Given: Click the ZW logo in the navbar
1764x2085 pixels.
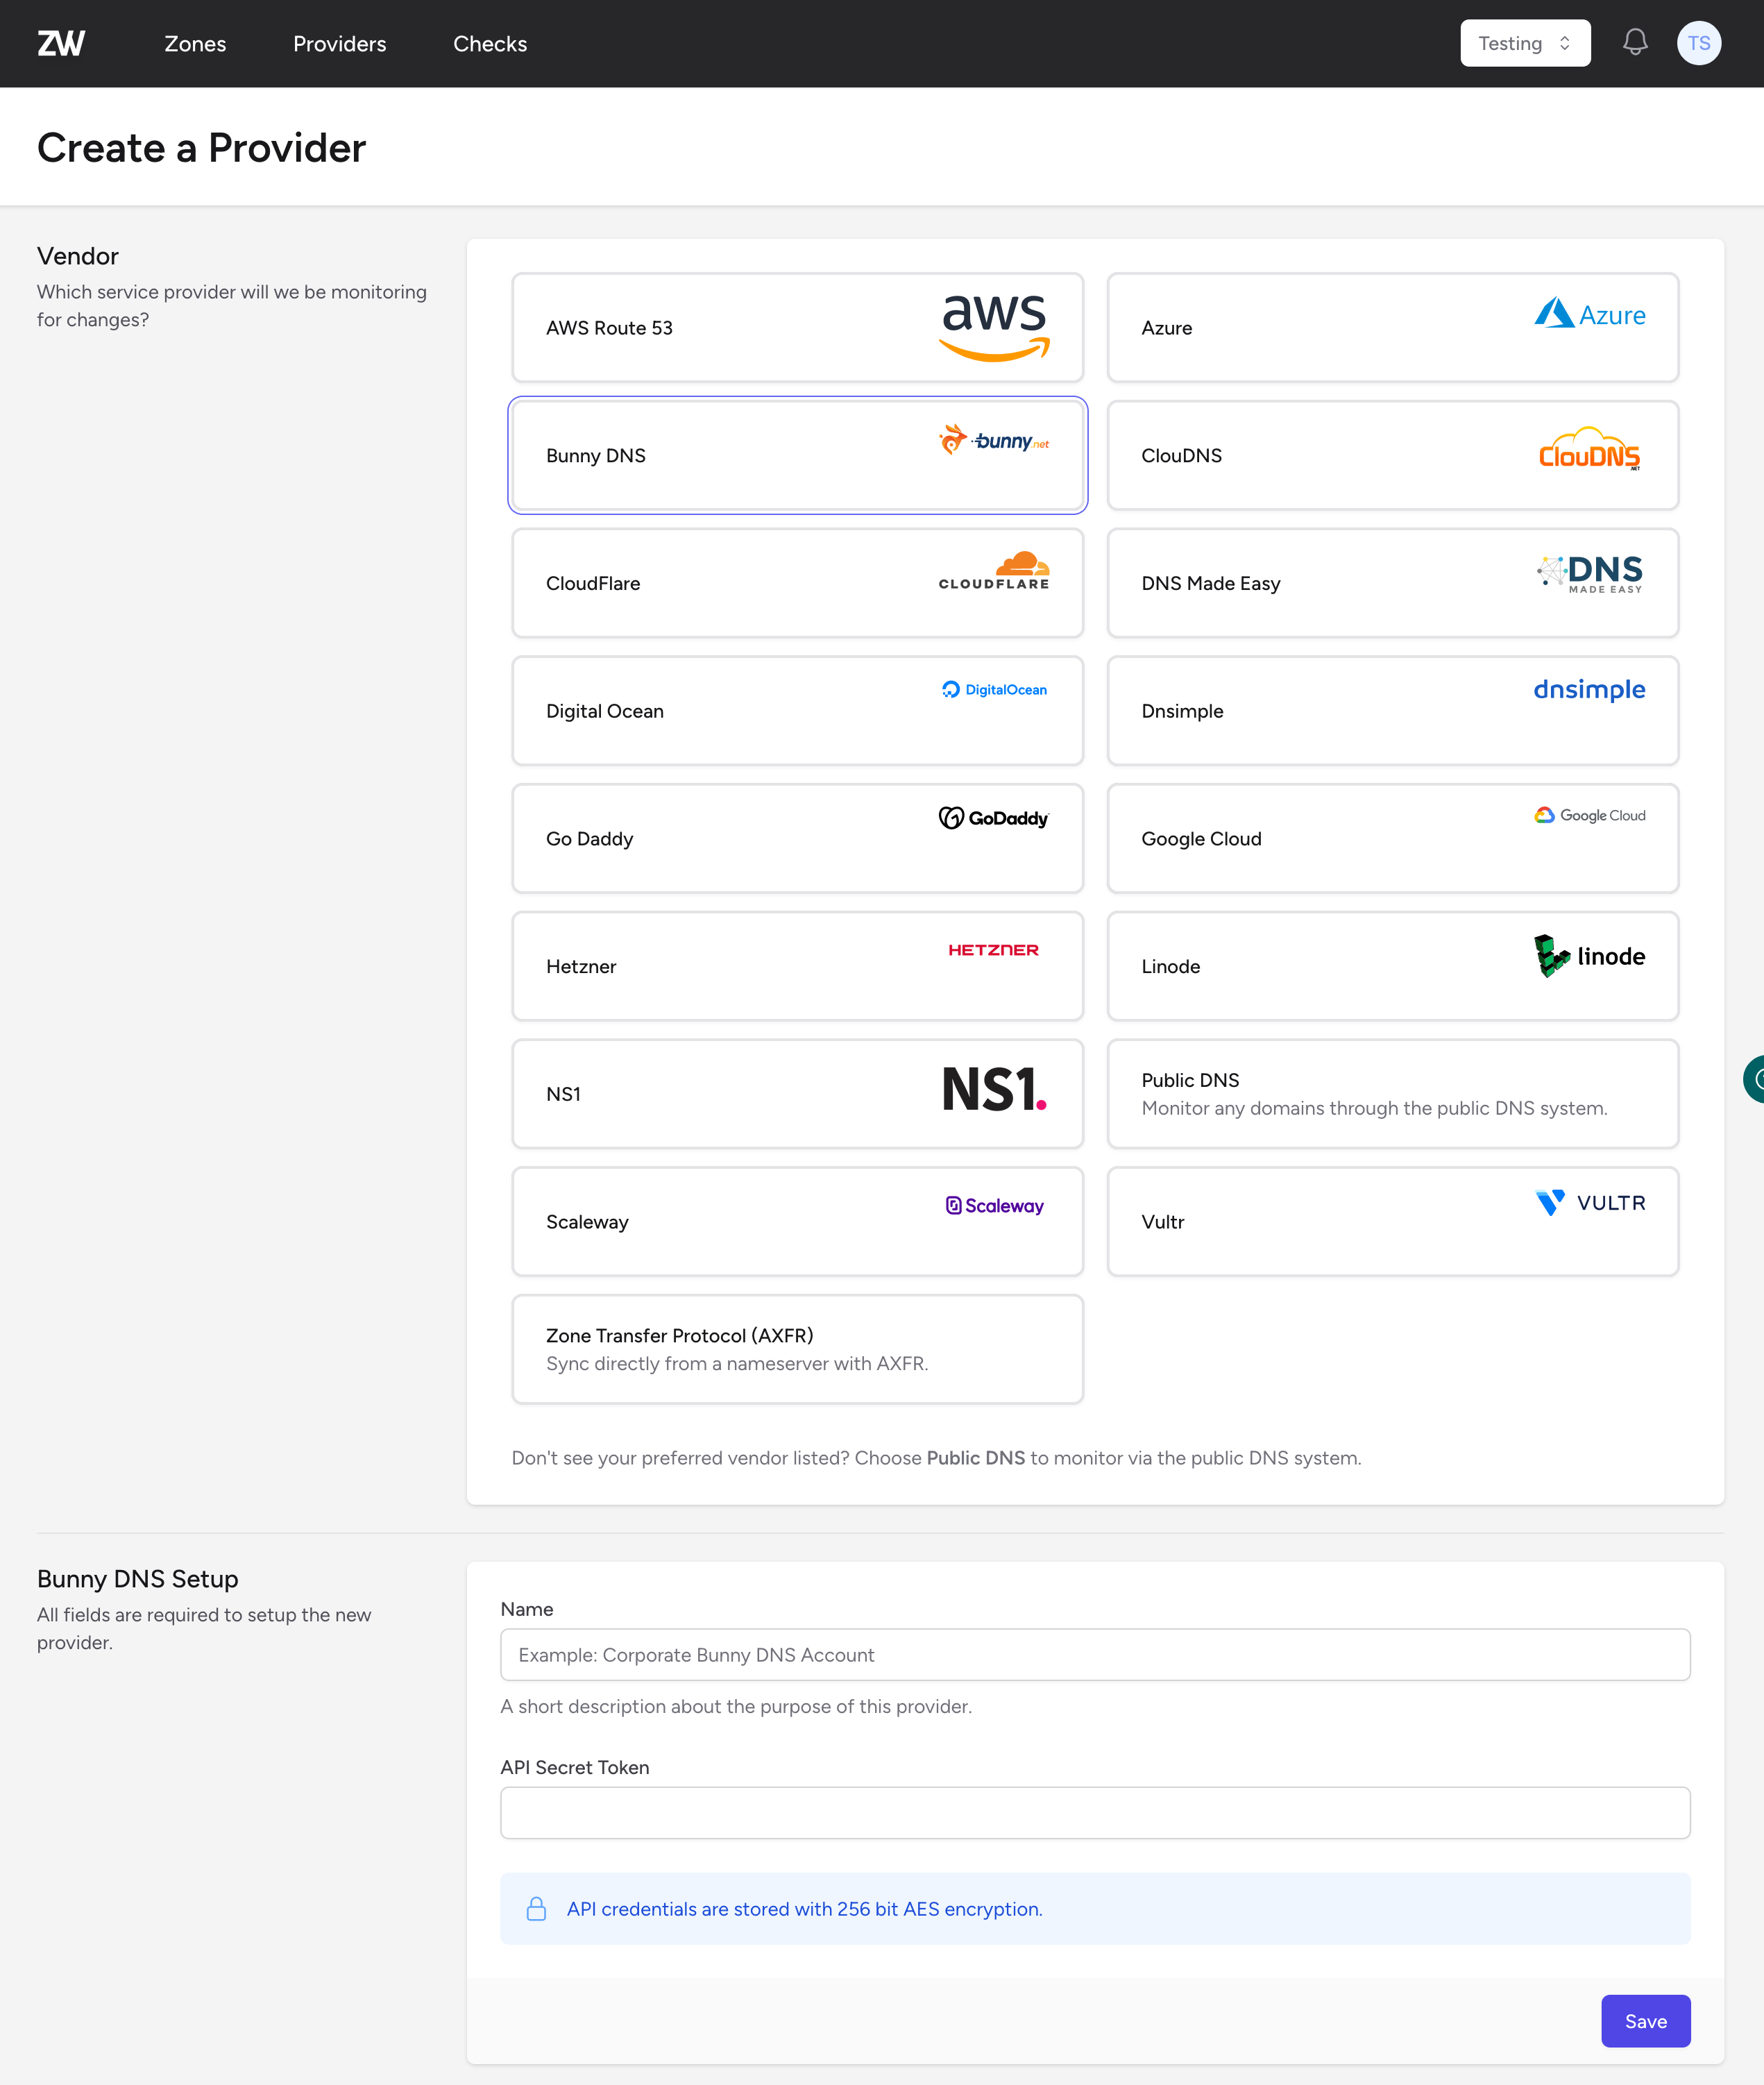Looking at the screenshot, I should tap(62, 43).
